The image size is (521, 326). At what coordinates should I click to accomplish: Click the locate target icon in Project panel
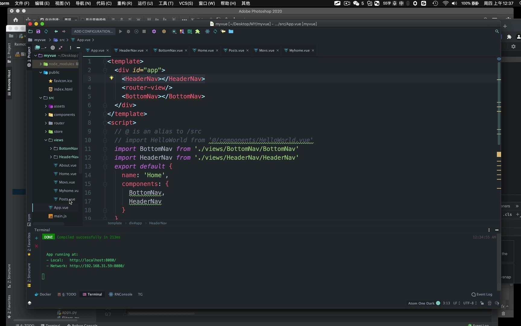tap(53, 48)
